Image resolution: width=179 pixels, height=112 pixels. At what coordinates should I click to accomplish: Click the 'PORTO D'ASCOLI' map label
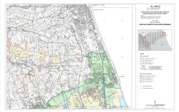122,77
